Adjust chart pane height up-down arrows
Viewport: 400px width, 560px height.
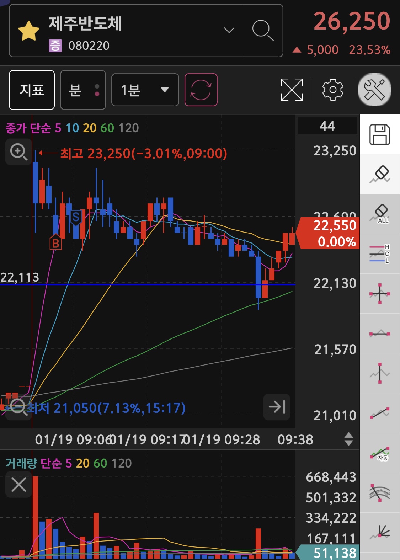tap(349, 439)
